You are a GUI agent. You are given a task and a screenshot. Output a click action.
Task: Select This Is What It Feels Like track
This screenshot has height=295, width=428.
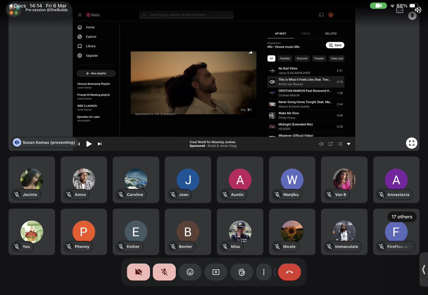[x=306, y=82]
